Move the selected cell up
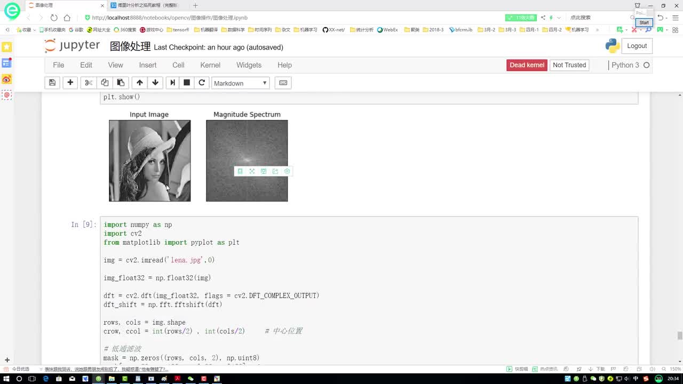Screen dimensions: 683x384 pyautogui.click(x=140, y=83)
